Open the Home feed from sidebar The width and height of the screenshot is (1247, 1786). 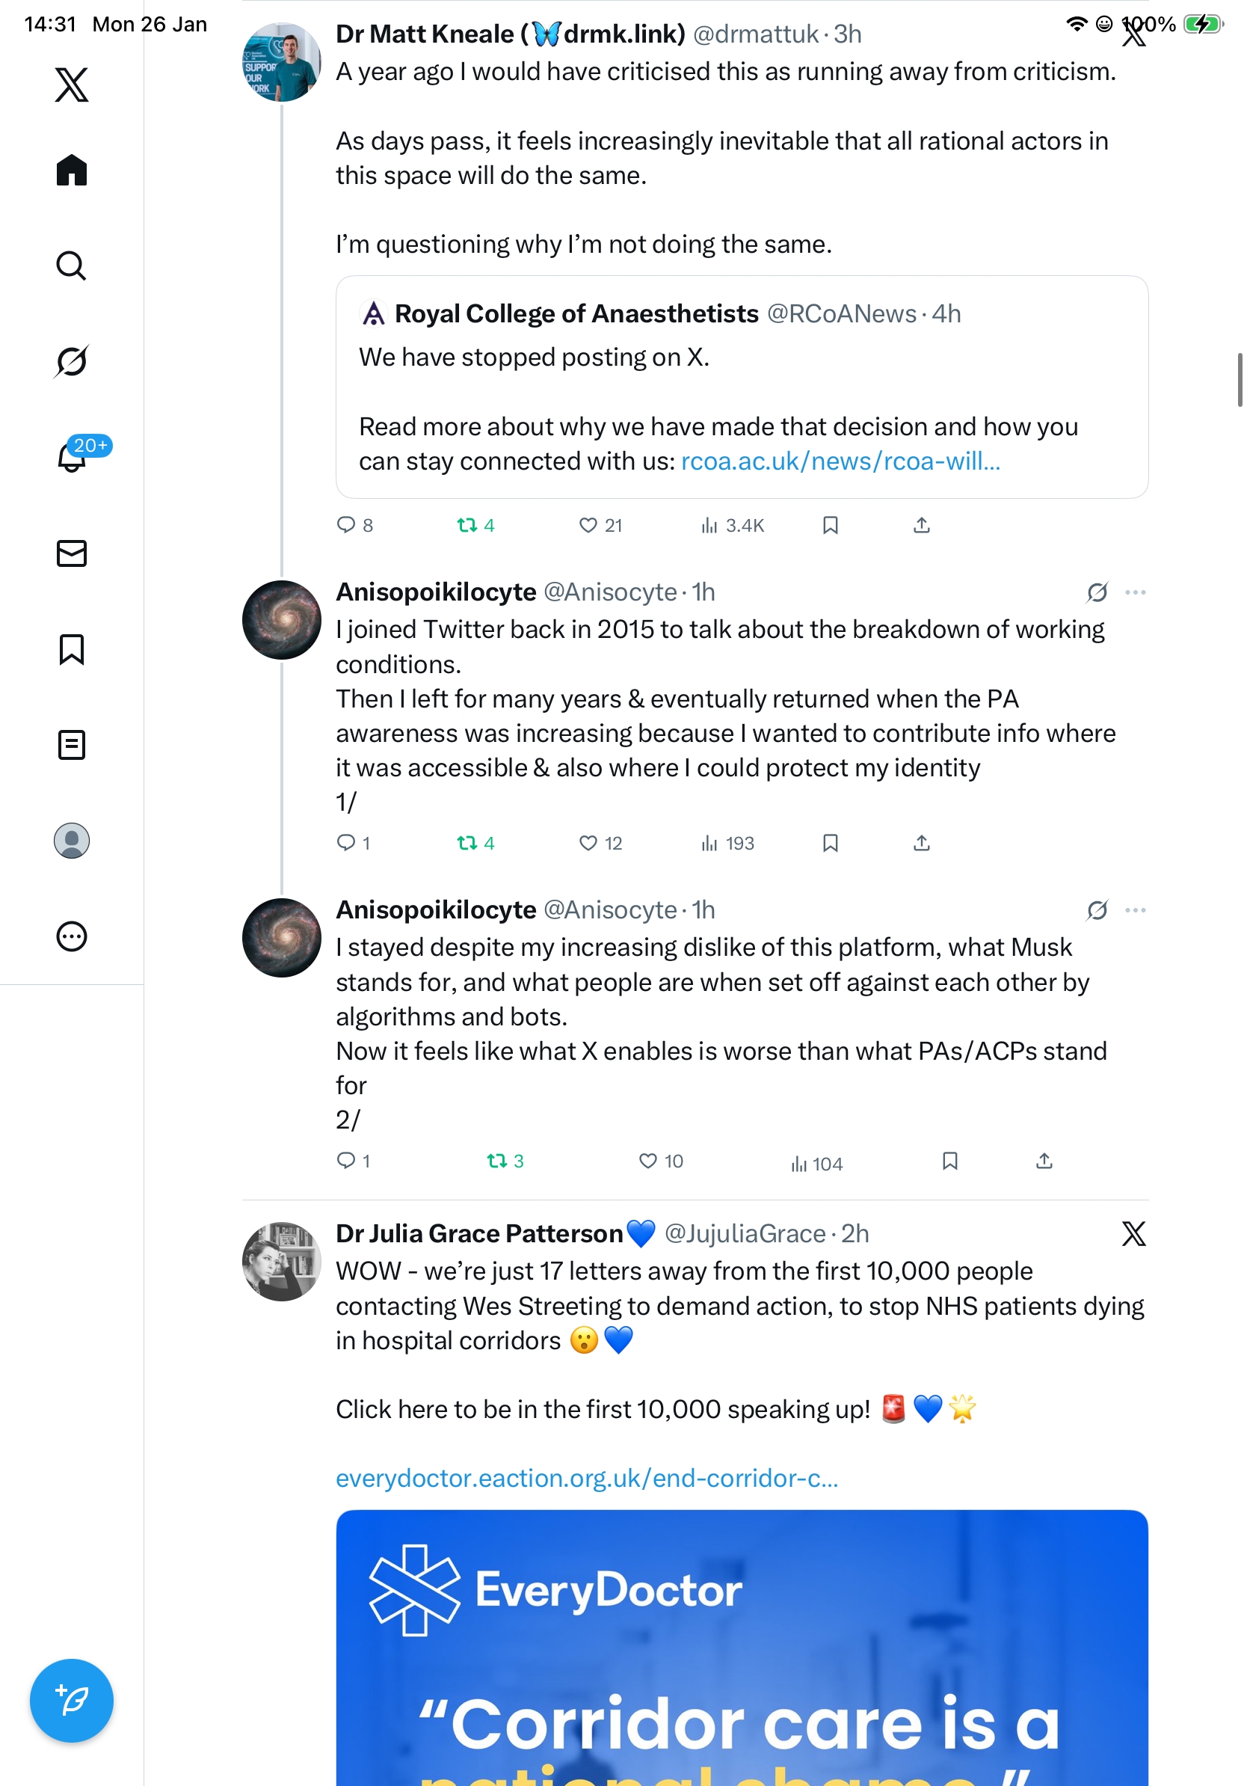[72, 171]
